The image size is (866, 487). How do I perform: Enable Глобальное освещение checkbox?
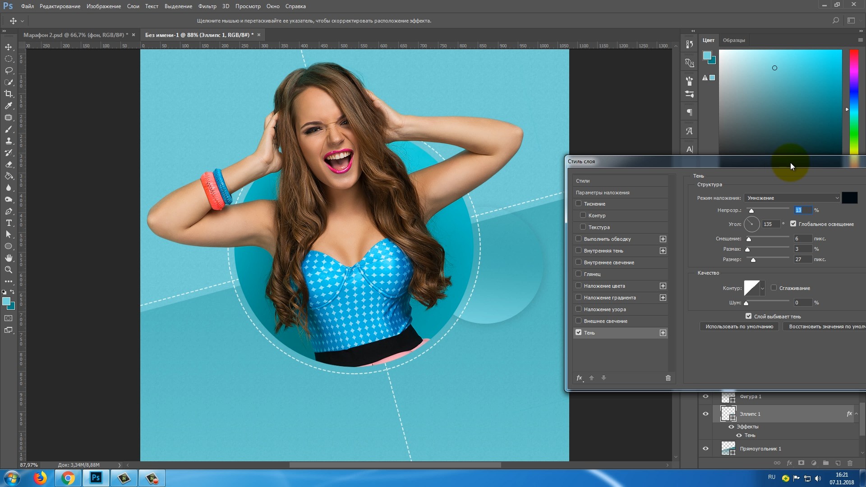pyautogui.click(x=793, y=224)
